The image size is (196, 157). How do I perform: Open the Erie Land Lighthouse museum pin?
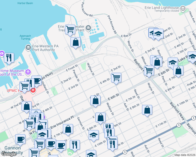coord(183,9)
